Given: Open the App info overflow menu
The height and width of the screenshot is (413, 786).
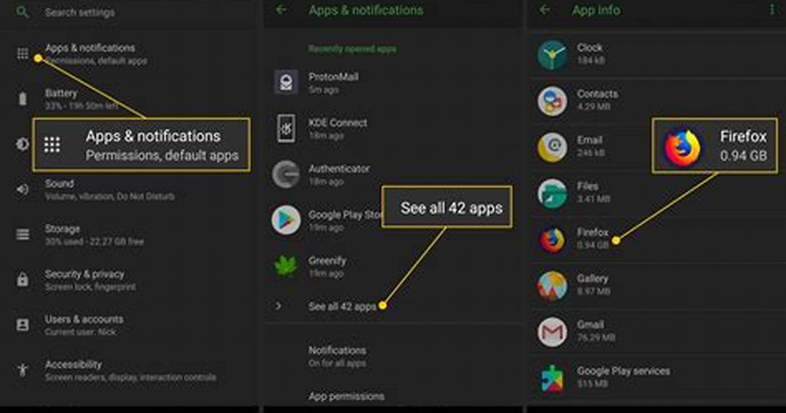Looking at the screenshot, I should pos(772,9).
